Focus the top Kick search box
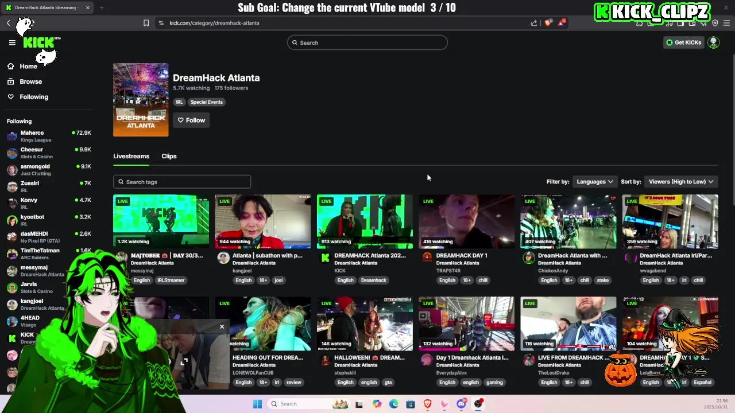This screenshot has height=413, width=735. coord(367,42)
